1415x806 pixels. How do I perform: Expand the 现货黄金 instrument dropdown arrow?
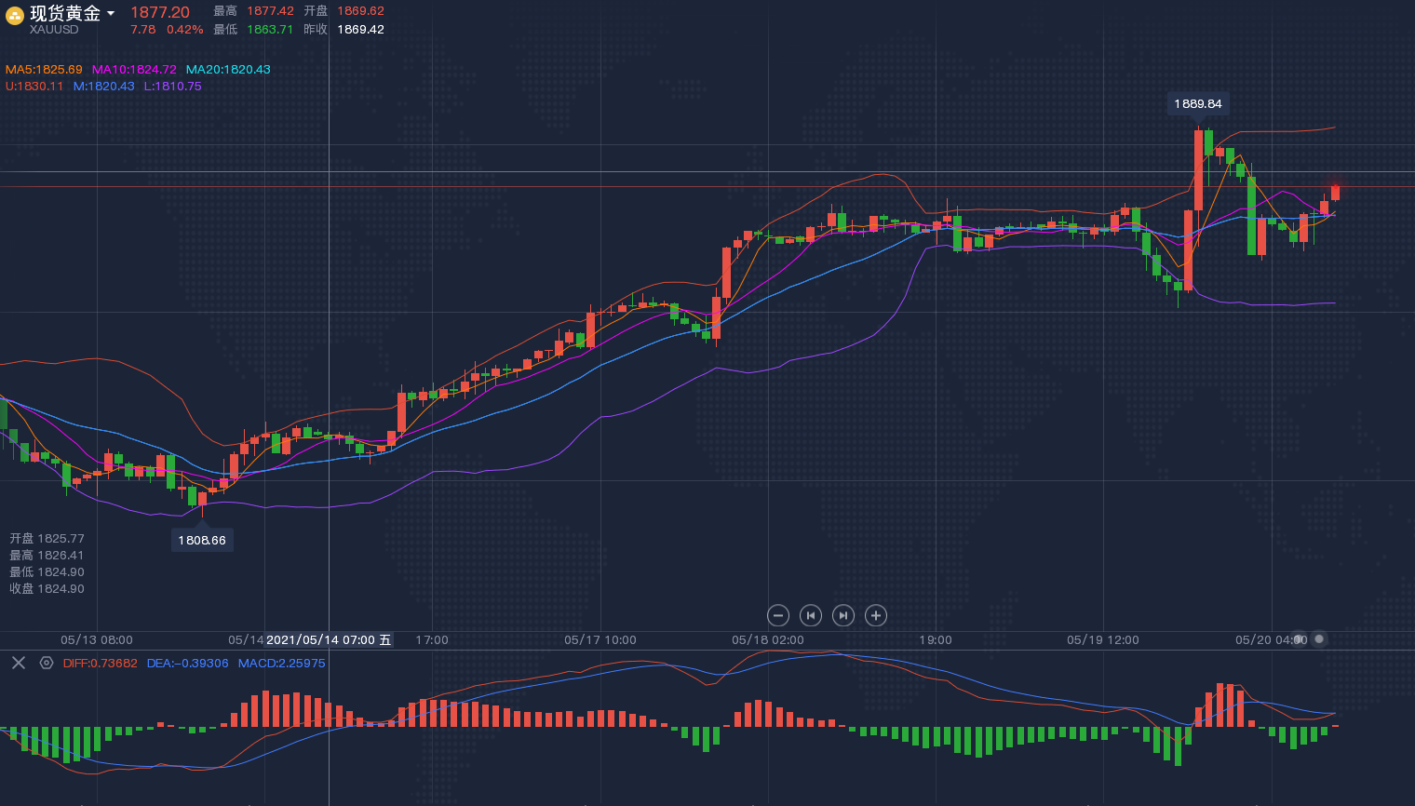(111, 13)
